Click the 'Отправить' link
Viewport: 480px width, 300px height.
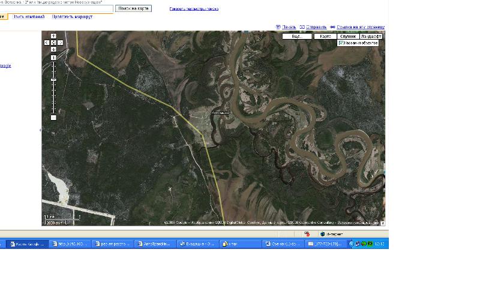(x=316, y=27)
